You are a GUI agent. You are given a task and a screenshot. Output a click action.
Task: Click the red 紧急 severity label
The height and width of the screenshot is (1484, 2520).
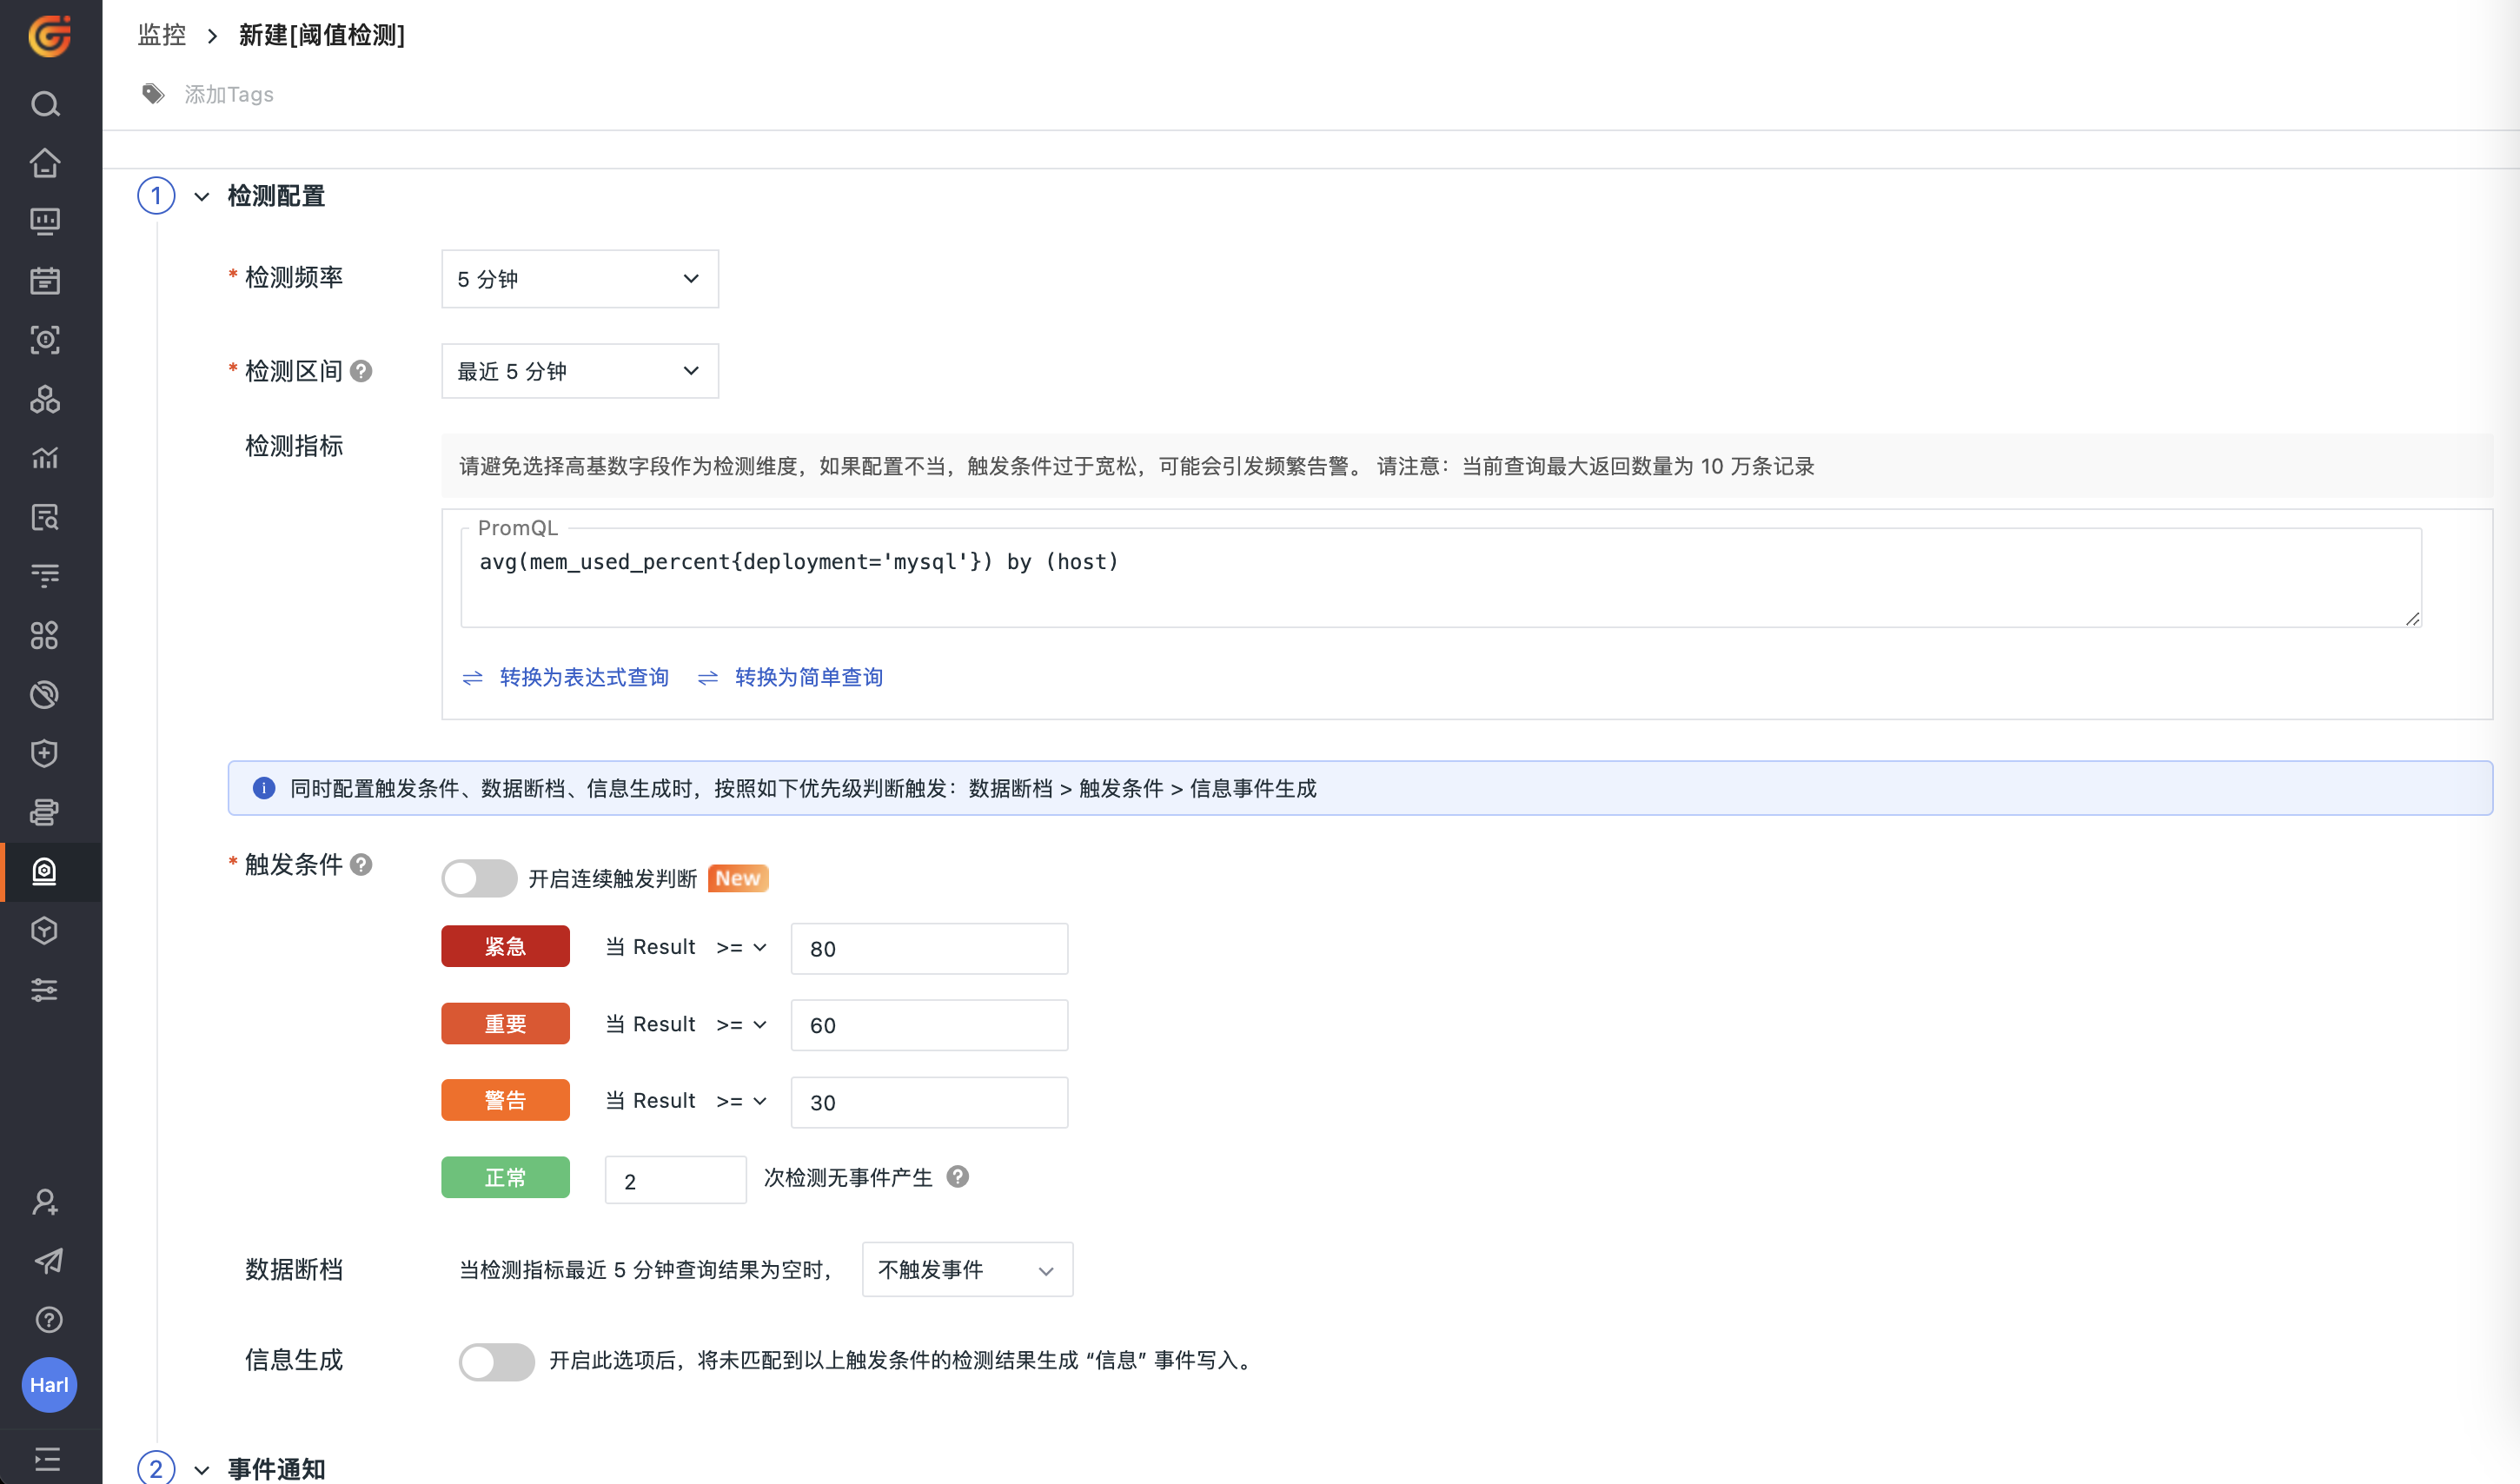coord(505,946)
